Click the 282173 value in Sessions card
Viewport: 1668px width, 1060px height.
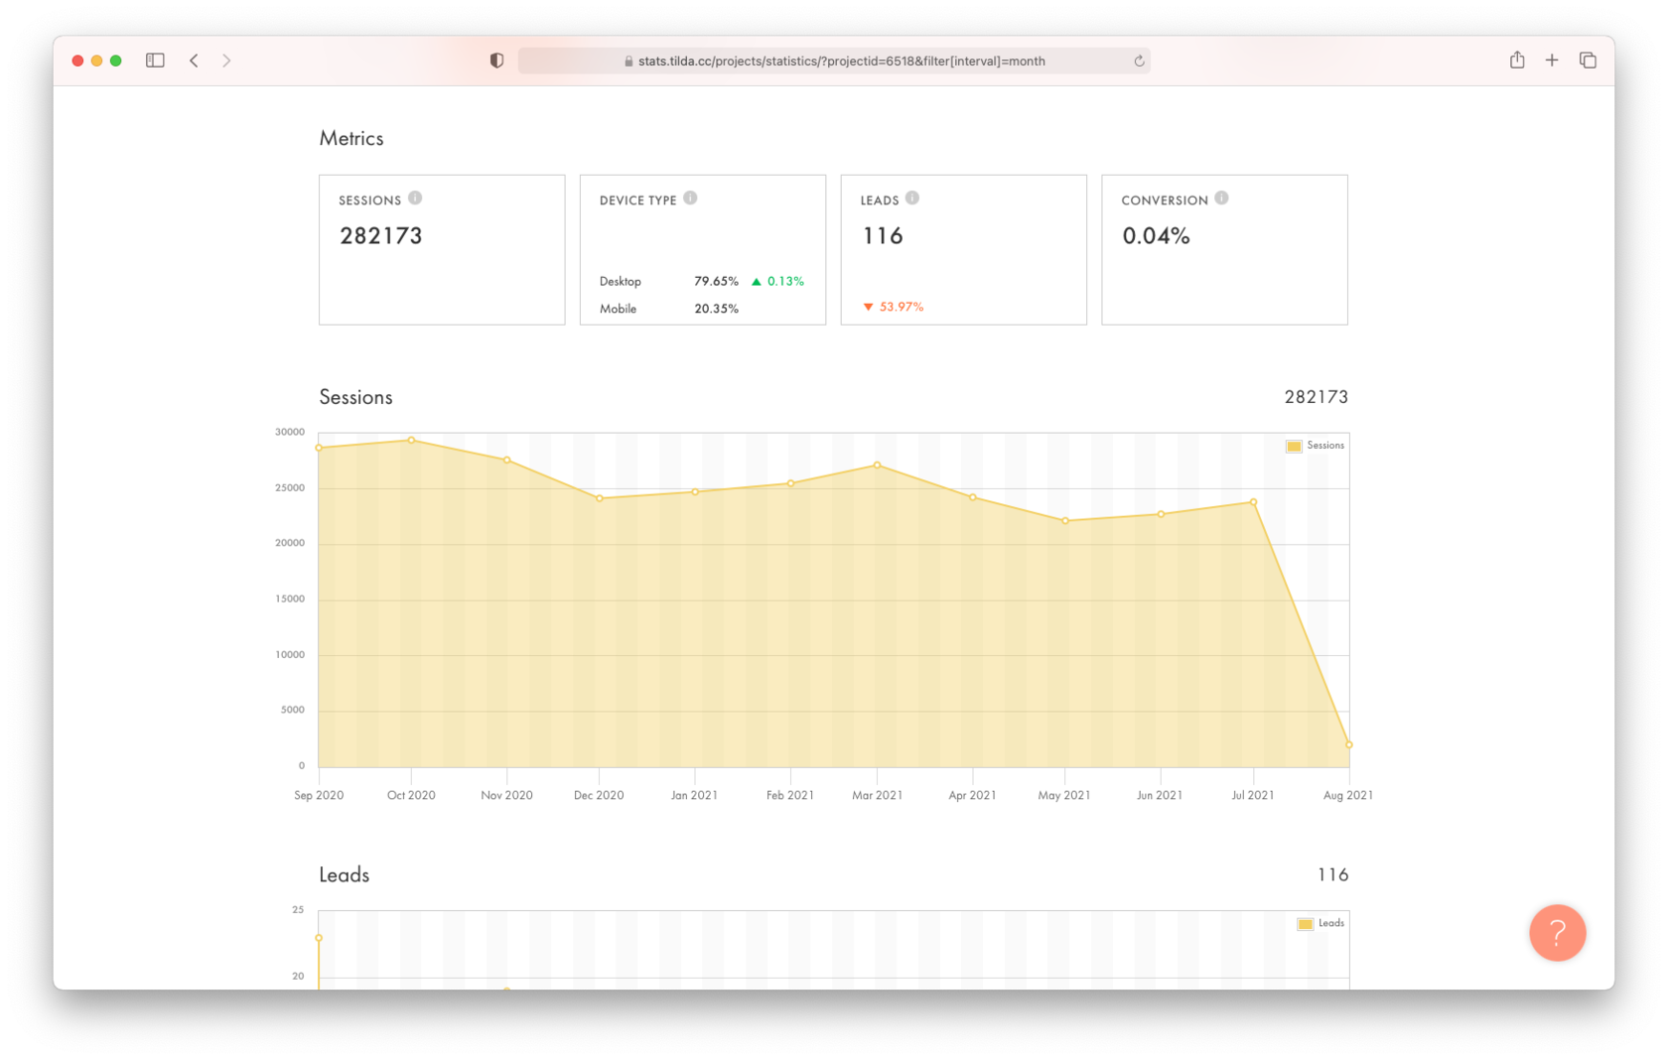pos(381,236)
